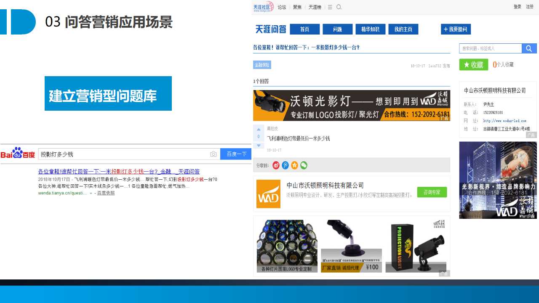
Task: Click the 0个人收藏 counter
Action: pyautogui.click(x=503, y=64)
